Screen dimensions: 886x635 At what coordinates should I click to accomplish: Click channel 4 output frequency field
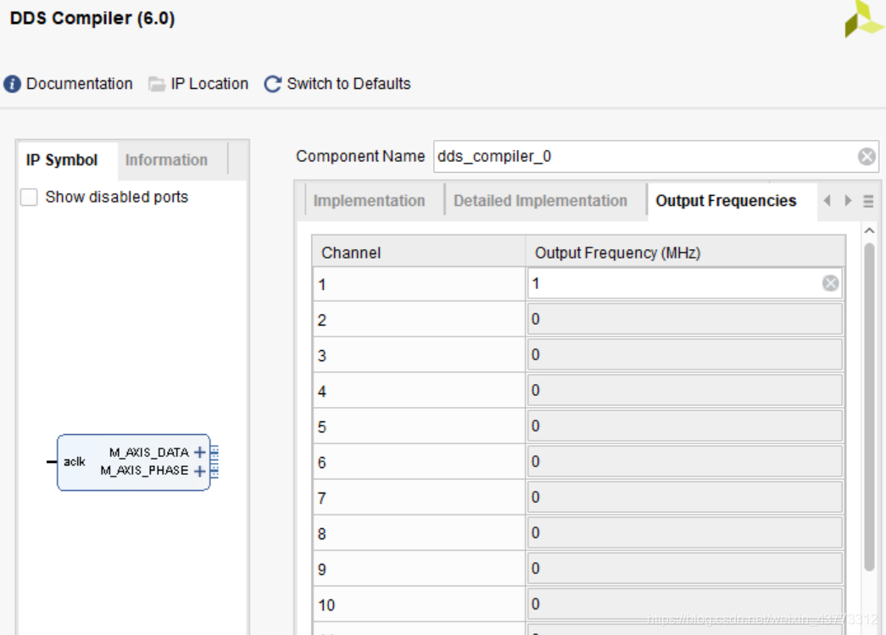pos(685,390)
